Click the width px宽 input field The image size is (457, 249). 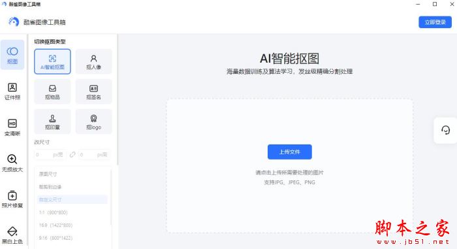[x=50, y=154]
